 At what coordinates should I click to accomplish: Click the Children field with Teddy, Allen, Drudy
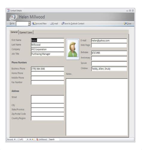coord(109,69)
